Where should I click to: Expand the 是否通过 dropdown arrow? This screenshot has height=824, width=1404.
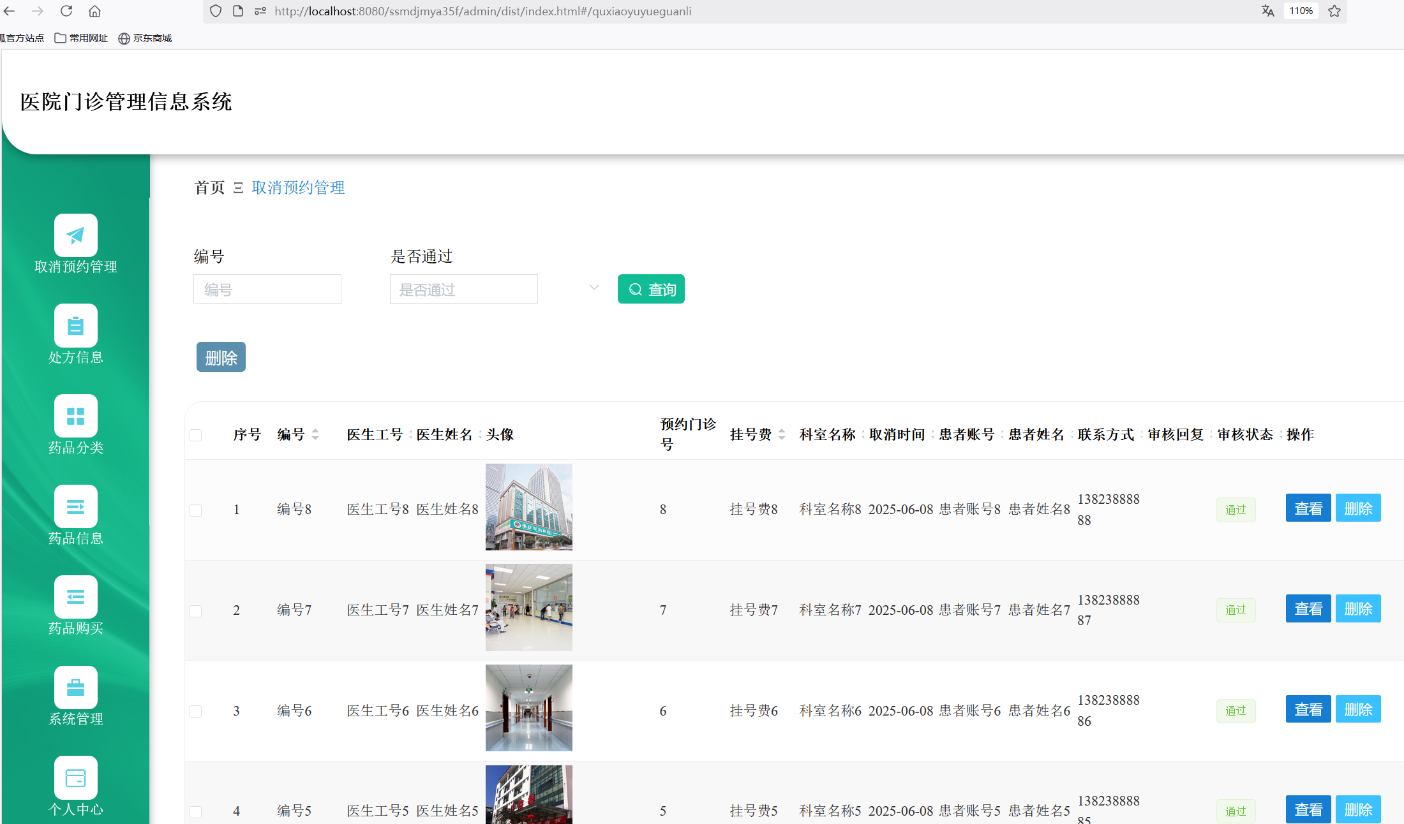pyautogui.click(x=594, y=288)
